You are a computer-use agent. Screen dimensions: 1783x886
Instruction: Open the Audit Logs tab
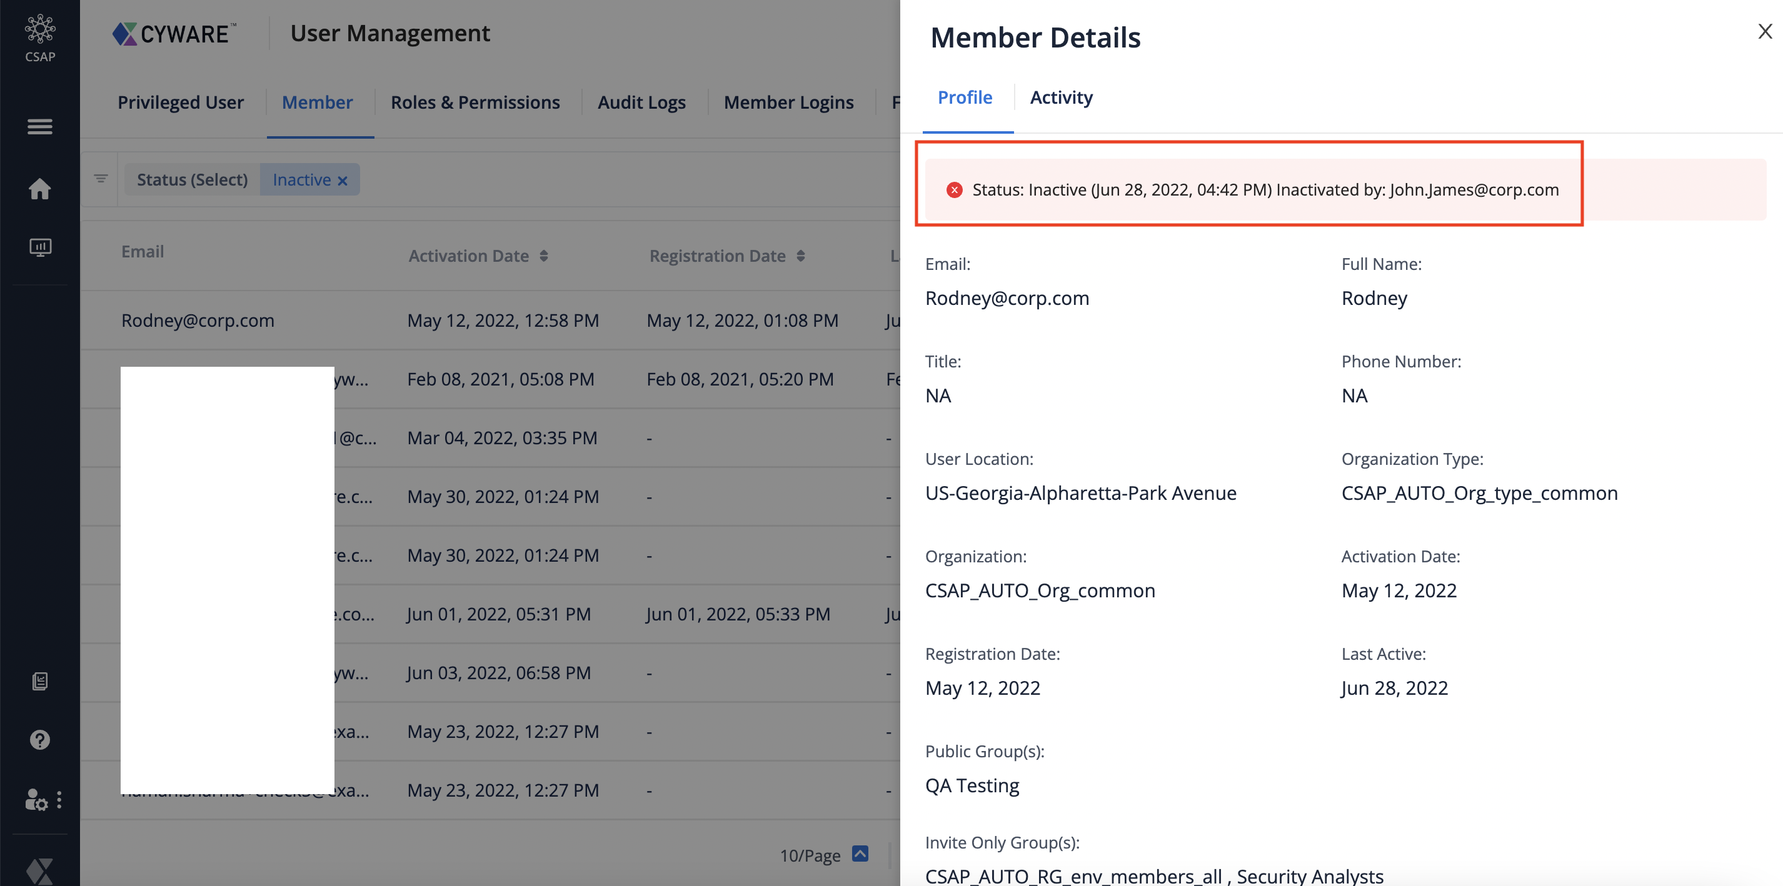click(640, 102)
